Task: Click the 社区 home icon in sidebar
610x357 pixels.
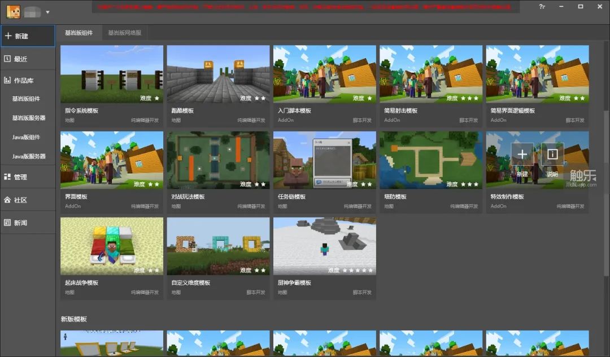Action: [7, 200]
